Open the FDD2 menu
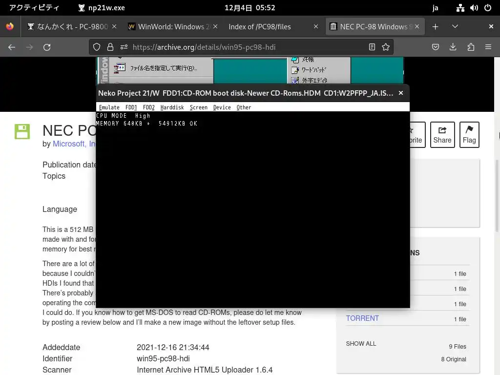The height and width of the screenshot is (375, 500). [148, 107]
